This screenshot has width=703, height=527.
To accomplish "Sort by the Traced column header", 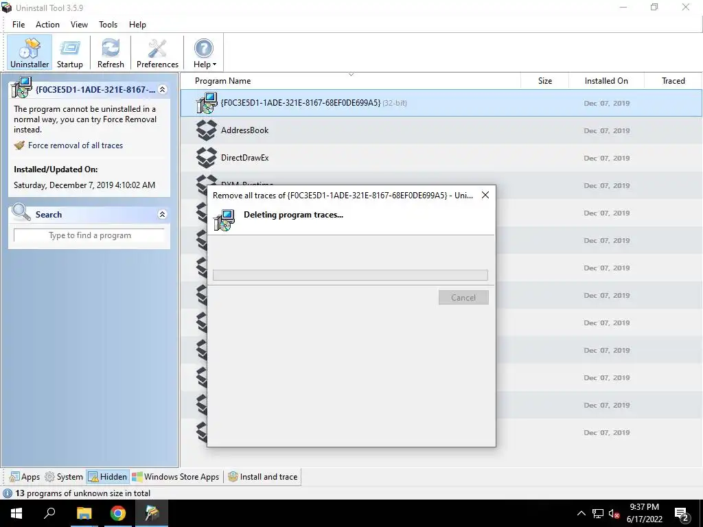I will coord(673,81).
